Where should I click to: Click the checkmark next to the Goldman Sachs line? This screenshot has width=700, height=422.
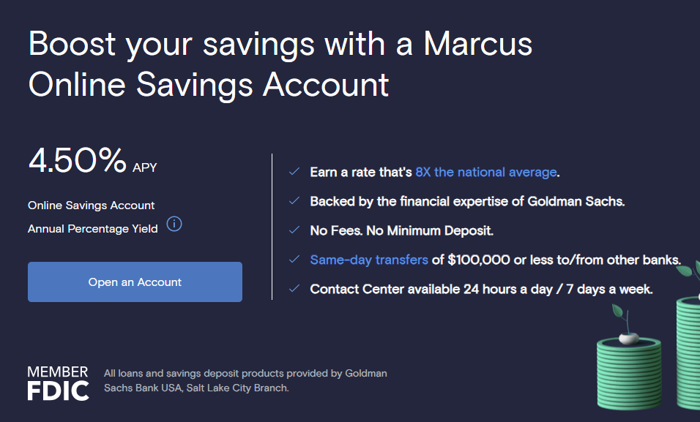click(294, 201)
